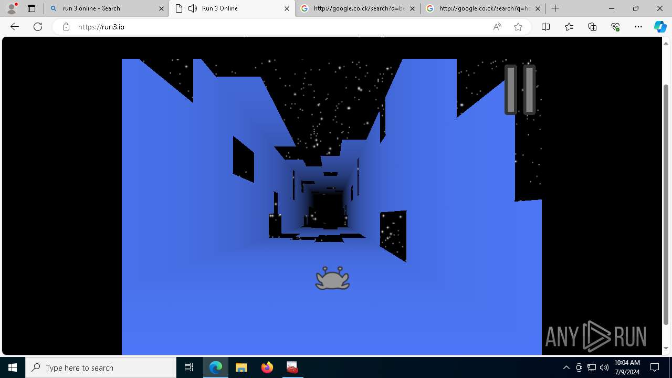This screenshot has width=672, height=378.
Task: Go back to the previous page
Action: [x=15, y=27]
